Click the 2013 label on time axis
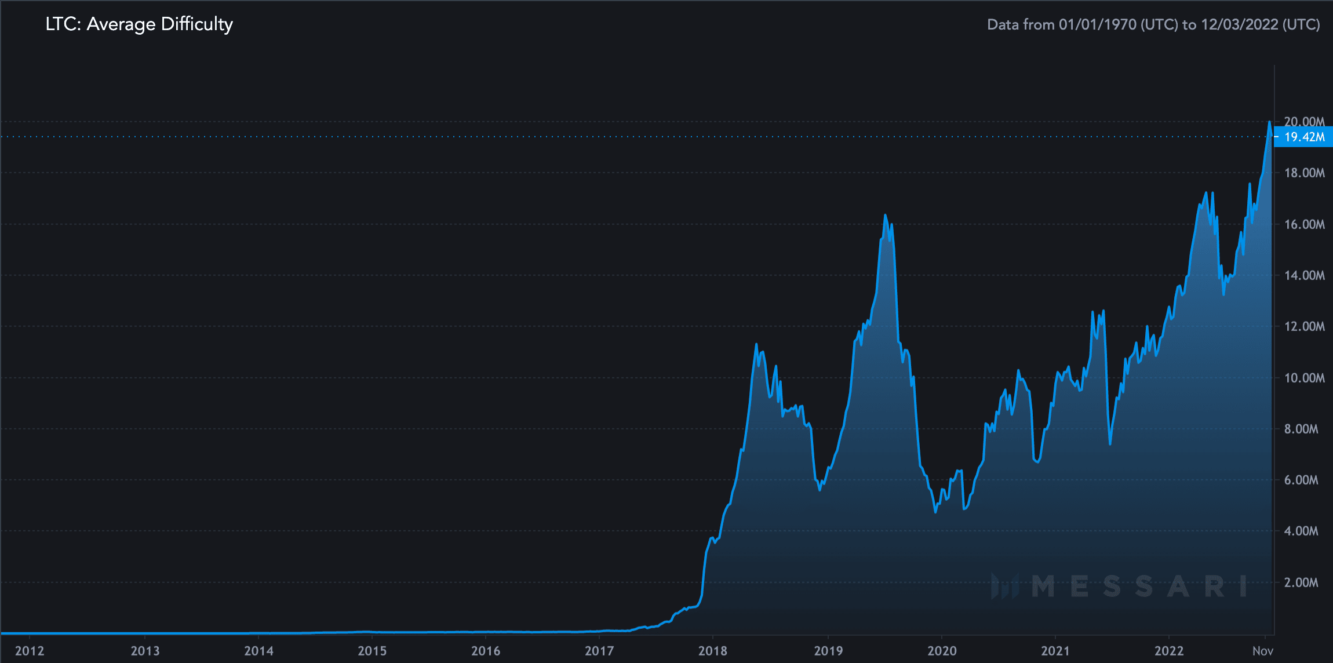 point(145,651)
